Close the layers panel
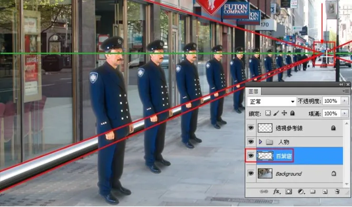This screenshot has height=207, width=352. 348,85
